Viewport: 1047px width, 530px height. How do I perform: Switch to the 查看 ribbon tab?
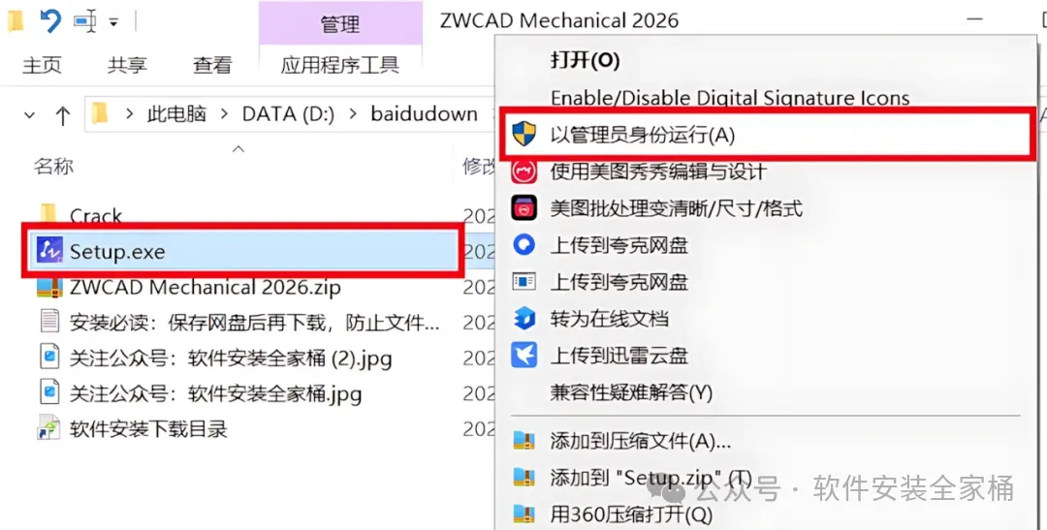pos(212,65)
